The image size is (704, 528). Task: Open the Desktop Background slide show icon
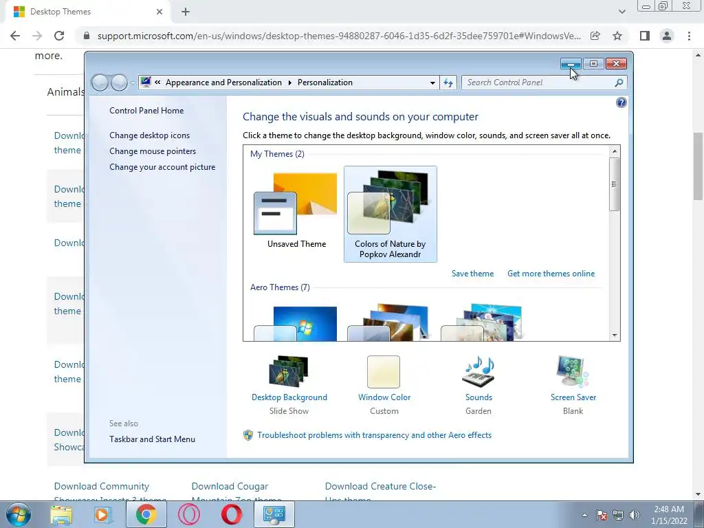coord(289,371)
